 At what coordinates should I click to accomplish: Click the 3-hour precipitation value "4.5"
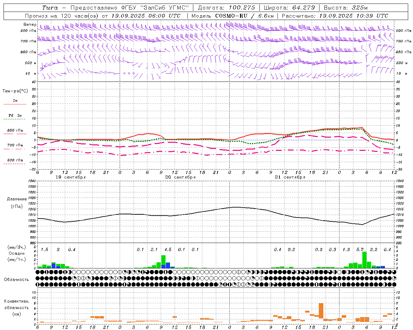[x=168, y=250]
